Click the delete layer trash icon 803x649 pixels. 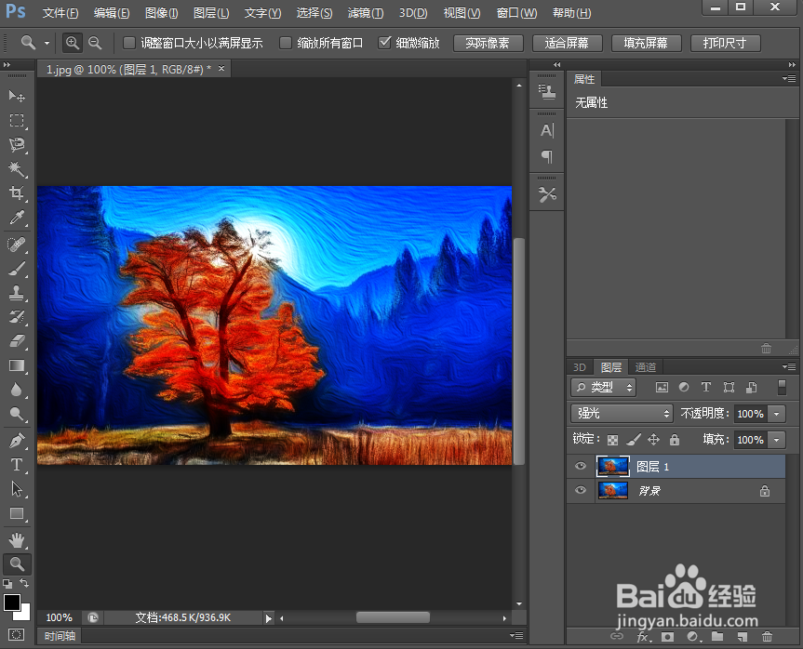[767, 636]
